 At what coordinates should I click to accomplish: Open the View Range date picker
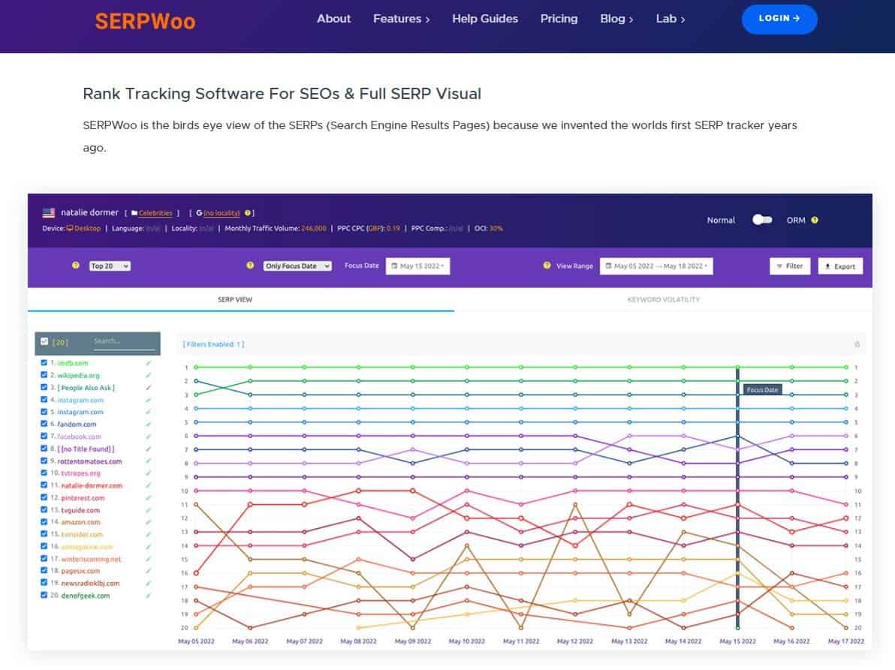pyautogui.click(x=655, y=266)
